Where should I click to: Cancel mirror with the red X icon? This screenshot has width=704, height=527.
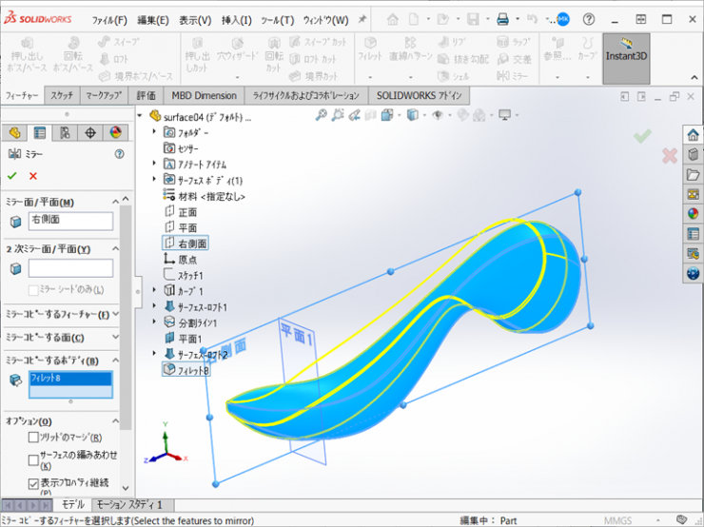pos(33,176)
